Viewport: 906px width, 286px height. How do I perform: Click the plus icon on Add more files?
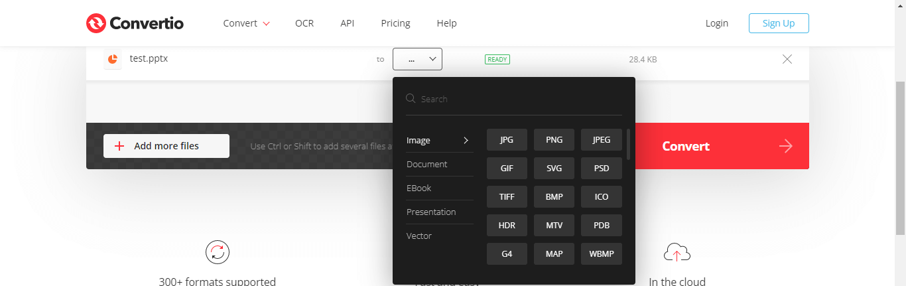coord(119,146)
